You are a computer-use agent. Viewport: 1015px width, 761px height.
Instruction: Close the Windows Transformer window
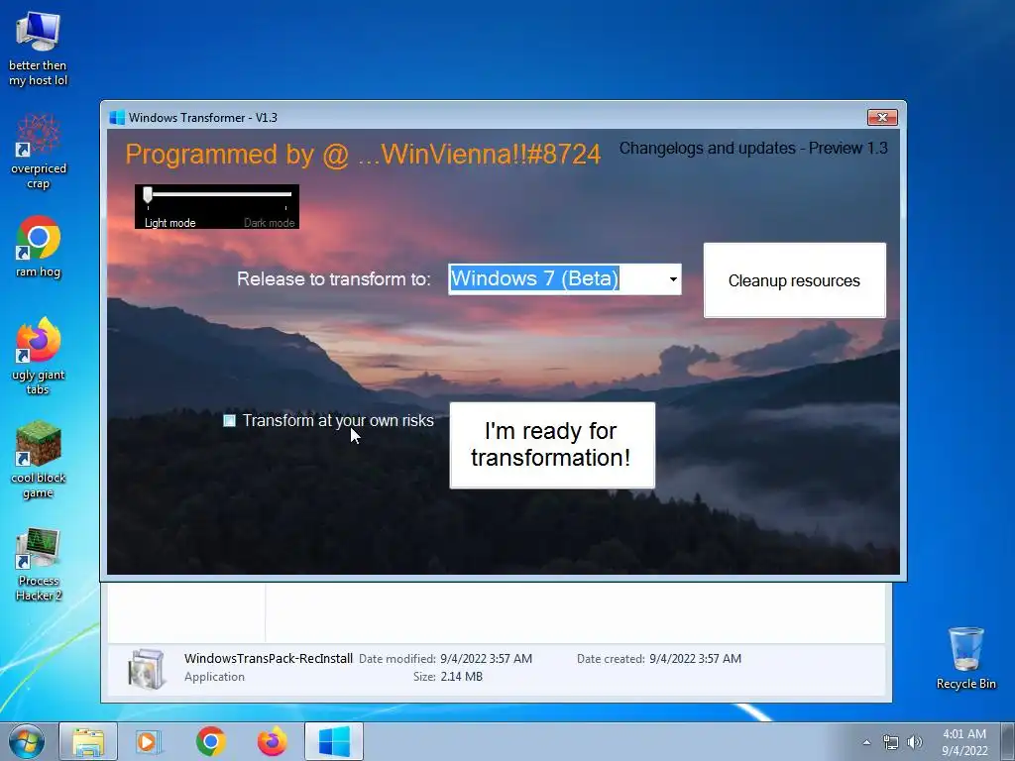tap(882, 117)
